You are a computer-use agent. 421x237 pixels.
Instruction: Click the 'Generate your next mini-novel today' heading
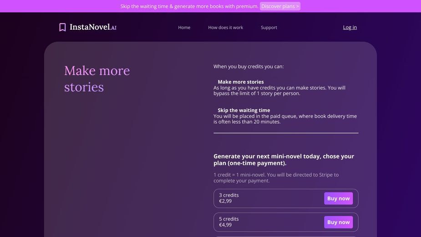coord(284,160)
